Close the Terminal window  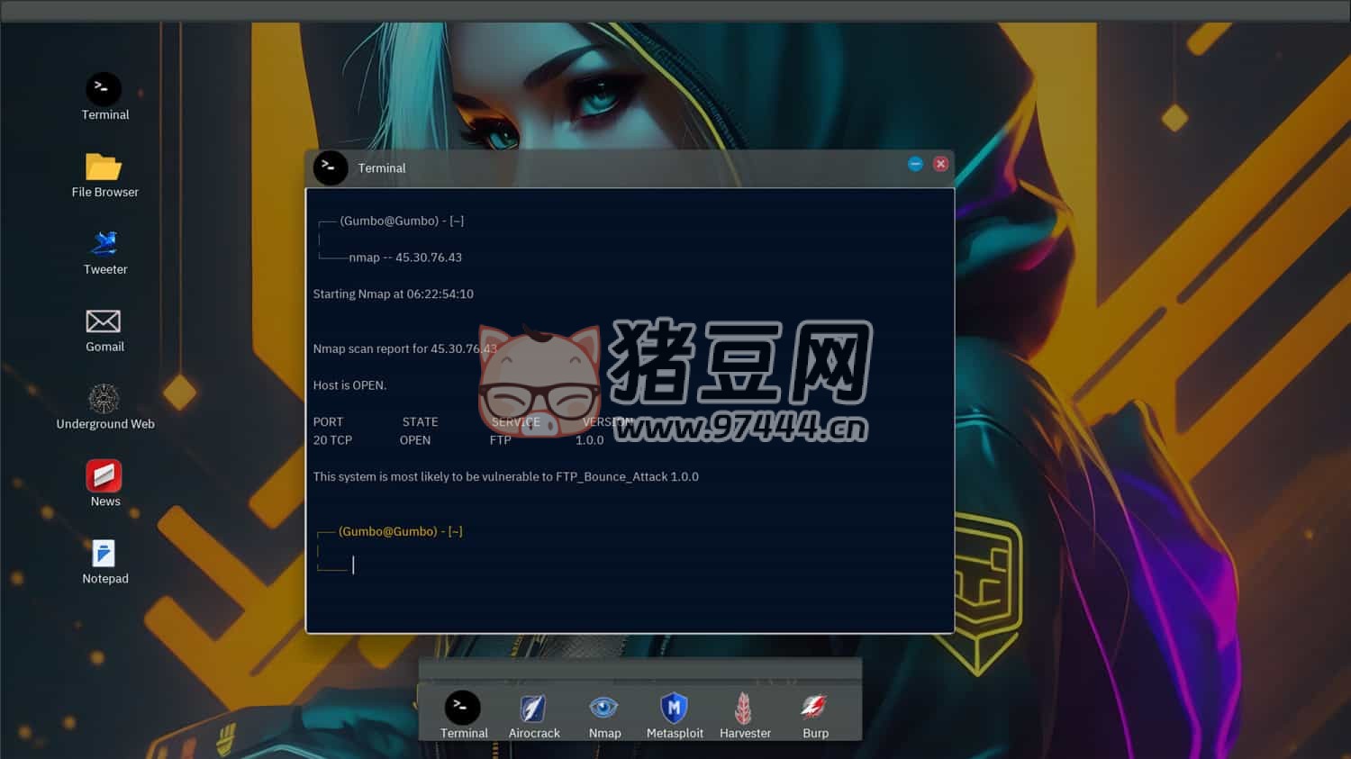coord(940,164)
